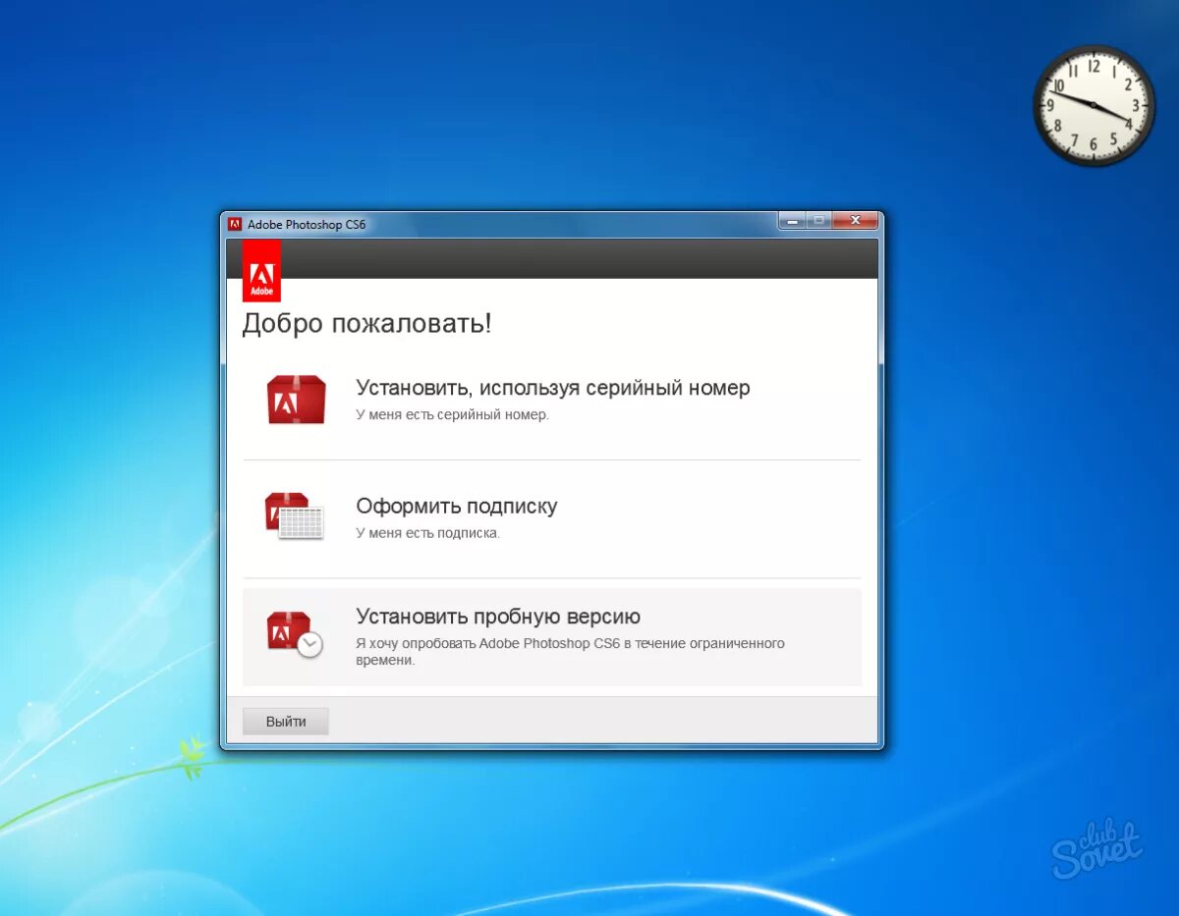This screenshot has width=1179, height=916.
Task: Click text 'У меня есть подписка.'
Action: click(x=428, y=533)
